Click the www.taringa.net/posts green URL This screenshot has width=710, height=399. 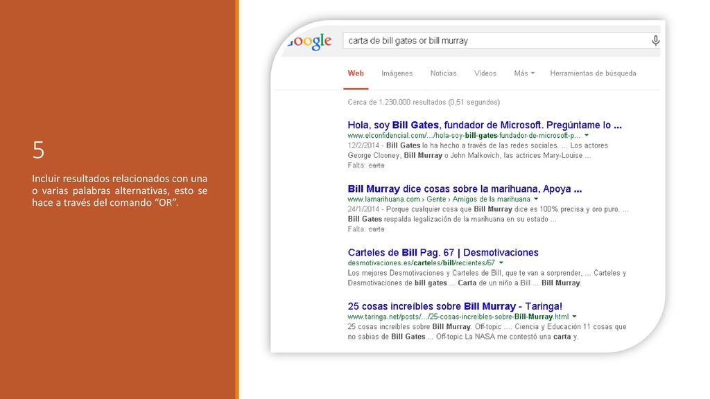pos(458,317)
